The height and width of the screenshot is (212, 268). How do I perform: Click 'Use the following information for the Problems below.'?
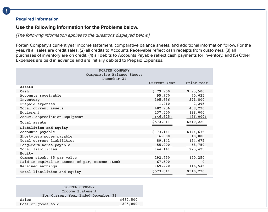[77, 27]
